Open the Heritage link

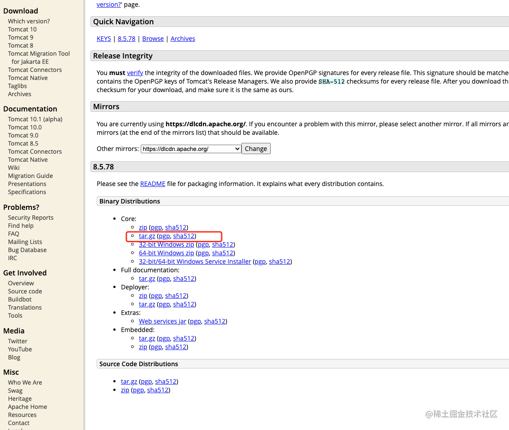pos(20,399)
